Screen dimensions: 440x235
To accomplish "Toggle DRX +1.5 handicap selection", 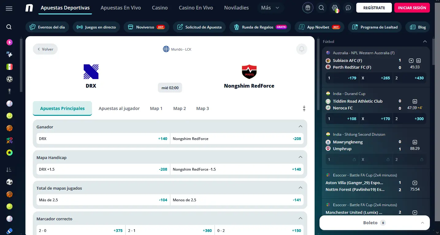I will (103, 169).
